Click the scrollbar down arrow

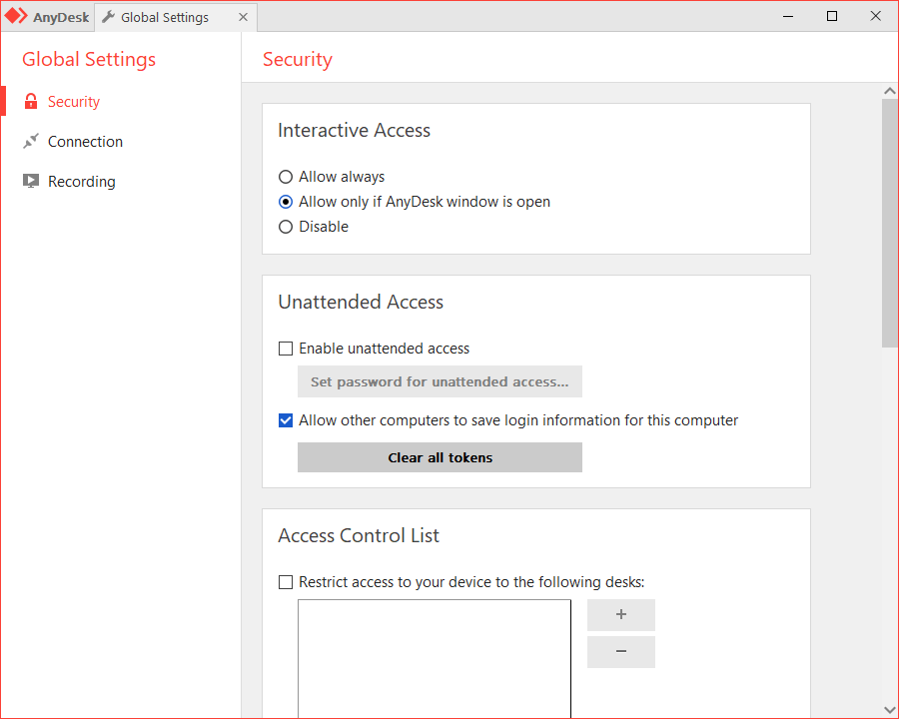coord(890,710)
